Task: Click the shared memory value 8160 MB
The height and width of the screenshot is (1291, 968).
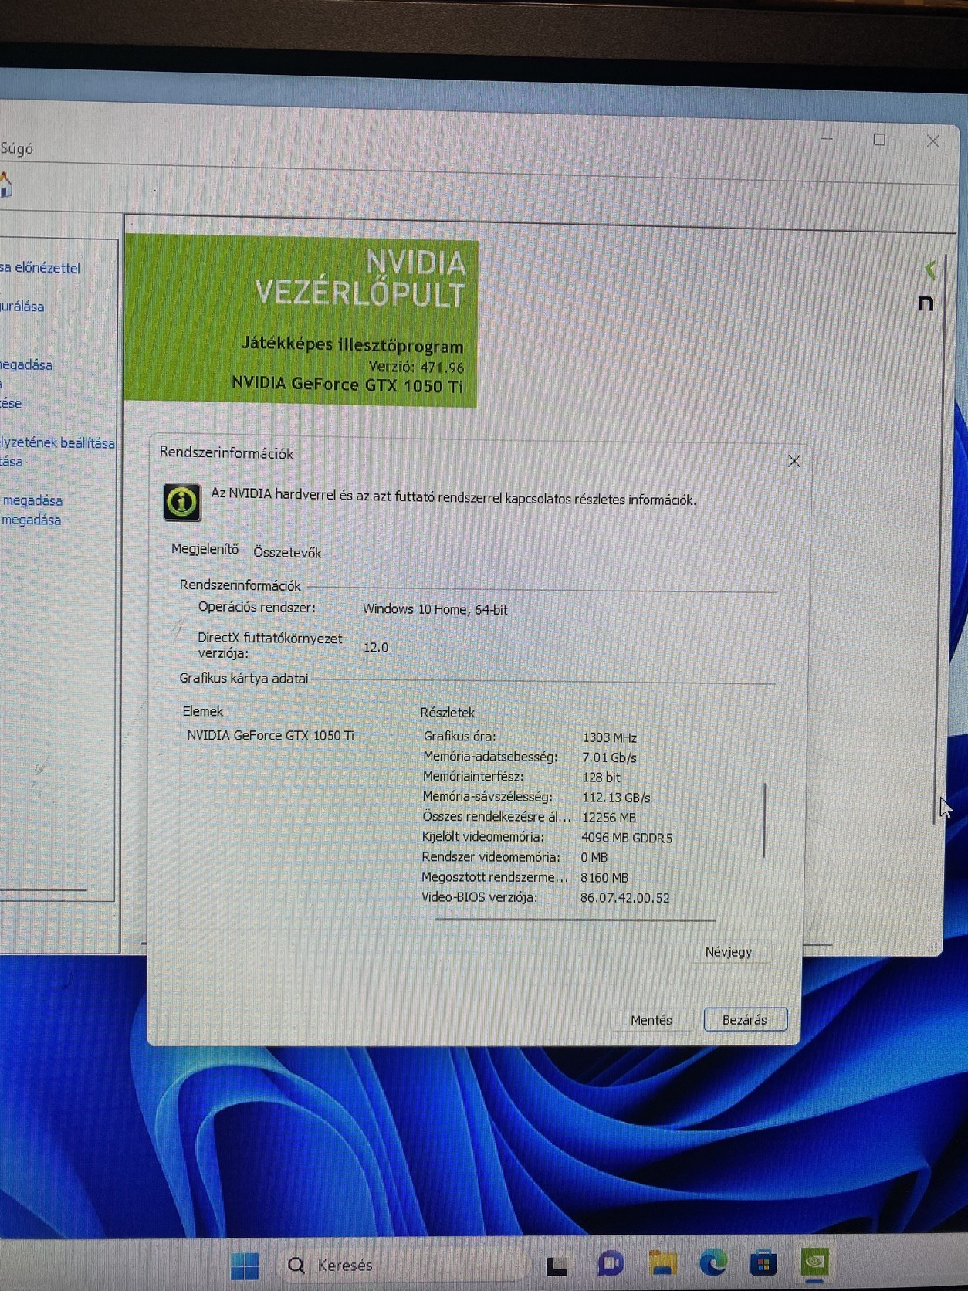Action: point(604,877)
